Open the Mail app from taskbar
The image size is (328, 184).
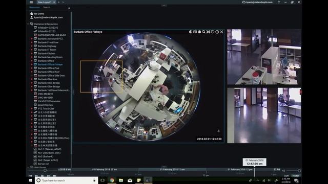click(x=130, y=180)
